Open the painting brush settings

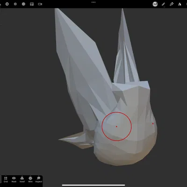[x=172, y=4]
